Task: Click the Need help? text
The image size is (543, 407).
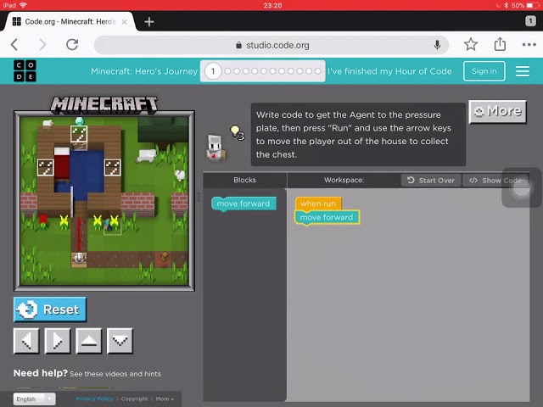Action: point(40,373)
